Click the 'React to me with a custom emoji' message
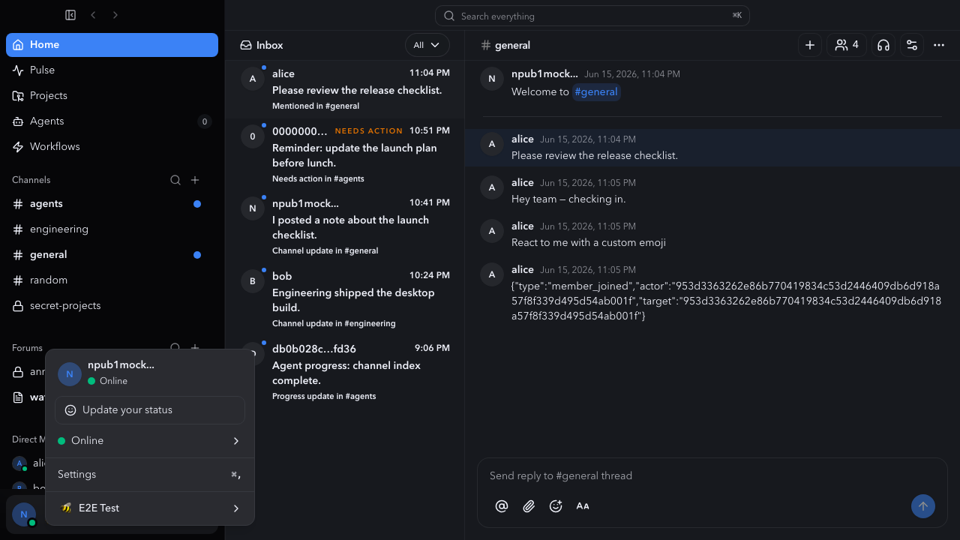Screen dimensions: 960x540 [589, 242]
